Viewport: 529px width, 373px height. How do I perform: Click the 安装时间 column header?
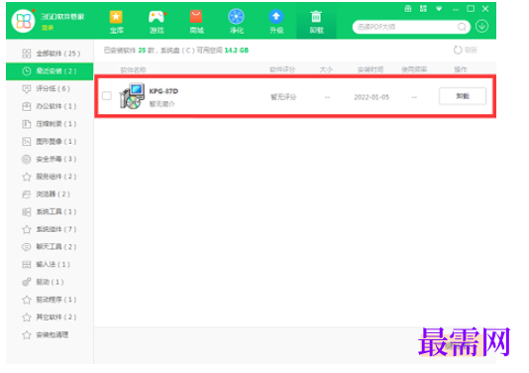[x=370, y=69]
